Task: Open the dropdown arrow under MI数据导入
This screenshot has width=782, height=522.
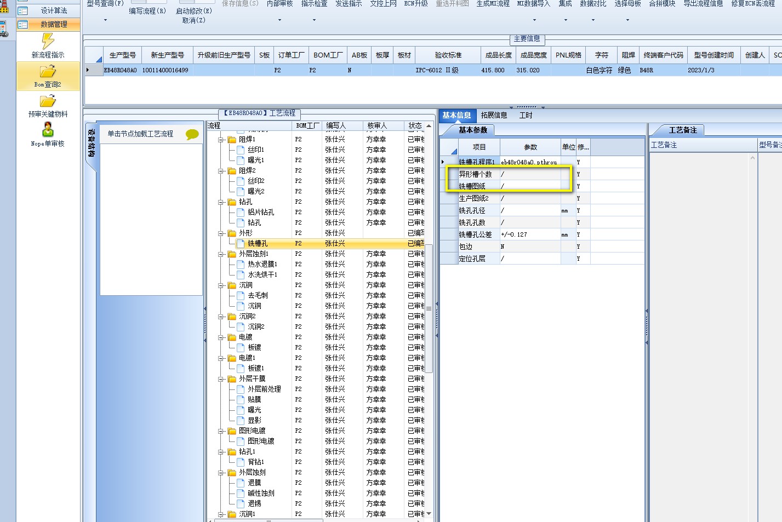Action: coord(534,20)
